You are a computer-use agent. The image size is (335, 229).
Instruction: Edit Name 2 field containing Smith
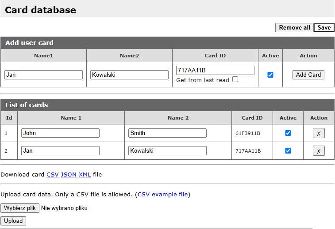point(167,133)
